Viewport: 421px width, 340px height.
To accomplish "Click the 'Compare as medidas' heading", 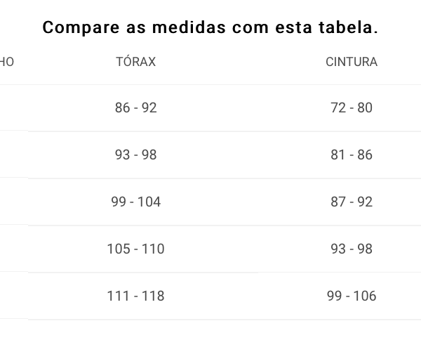I will (210, 27).
